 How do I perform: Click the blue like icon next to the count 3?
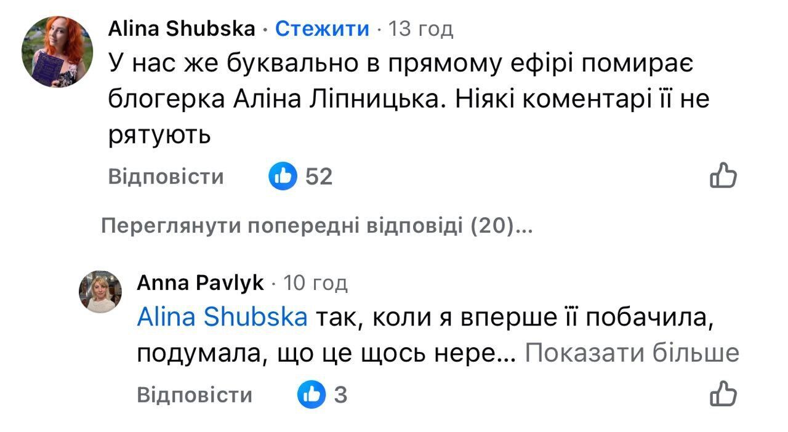[312, 394]
